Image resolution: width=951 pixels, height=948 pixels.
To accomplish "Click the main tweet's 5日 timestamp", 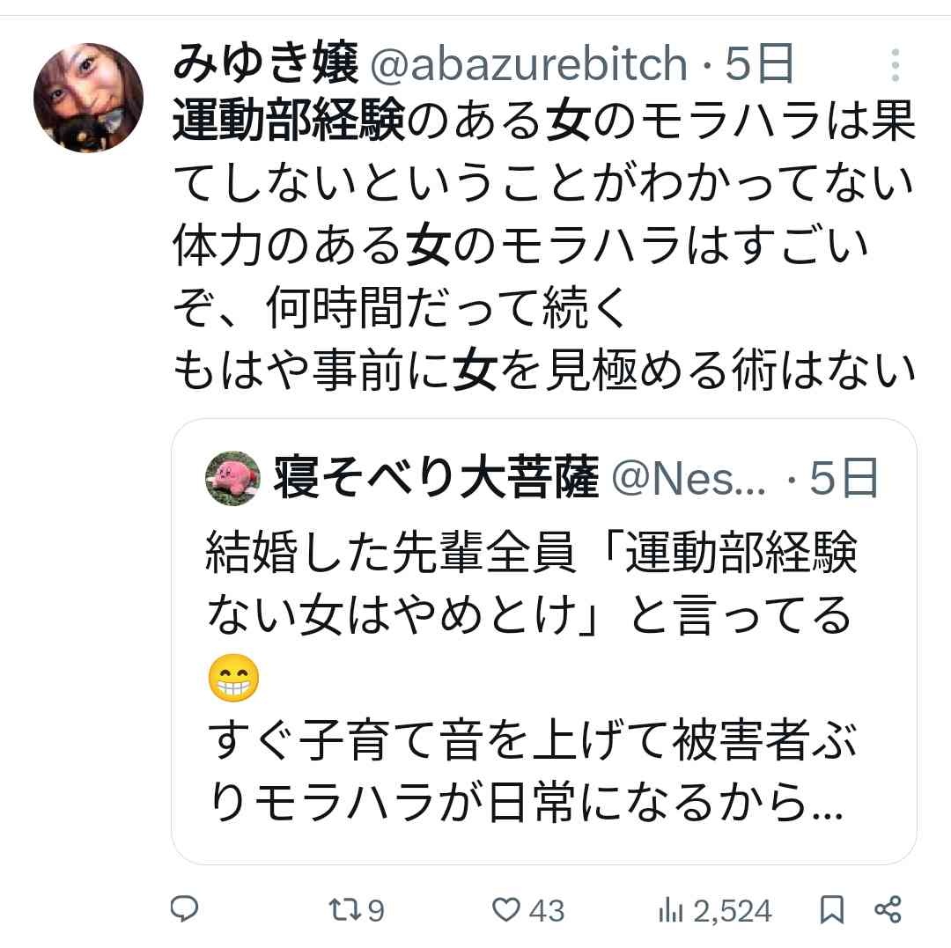I will (761, 64).
